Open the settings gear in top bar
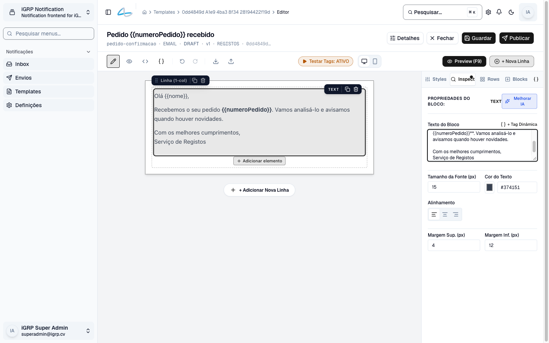Image resolution: width=549 pixels, height=343 pixels. click(x=488, y=12)
